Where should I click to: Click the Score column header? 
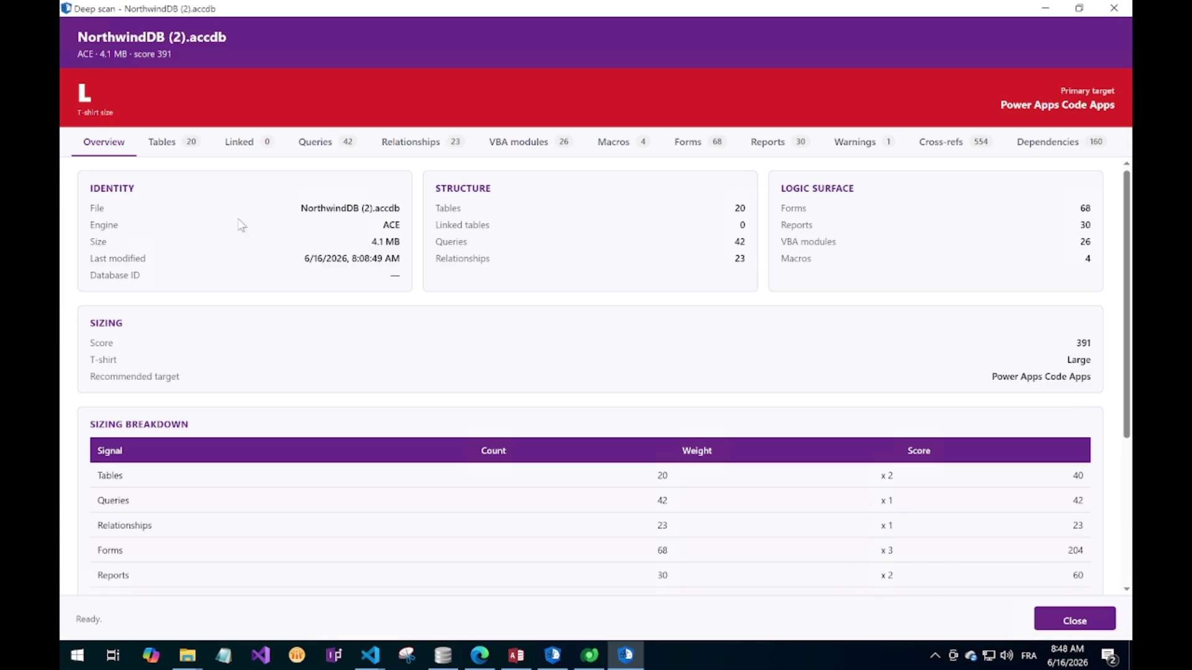919,450
